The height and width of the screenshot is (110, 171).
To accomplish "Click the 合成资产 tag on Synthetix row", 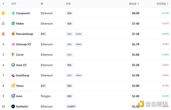I will (71, 107).
